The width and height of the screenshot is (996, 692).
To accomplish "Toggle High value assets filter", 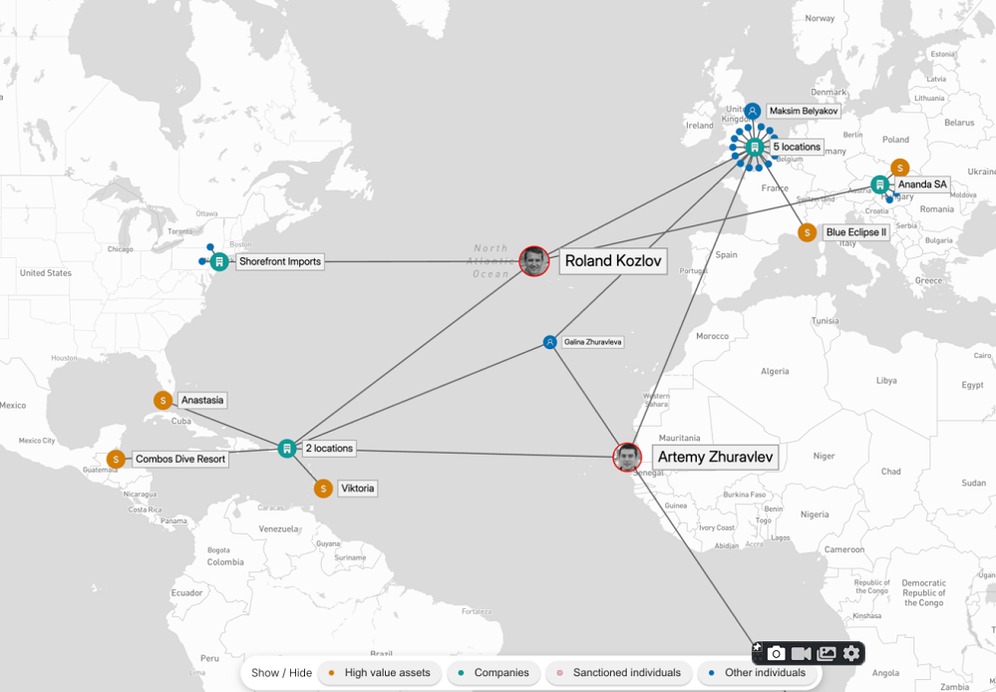I will [379, 673].
